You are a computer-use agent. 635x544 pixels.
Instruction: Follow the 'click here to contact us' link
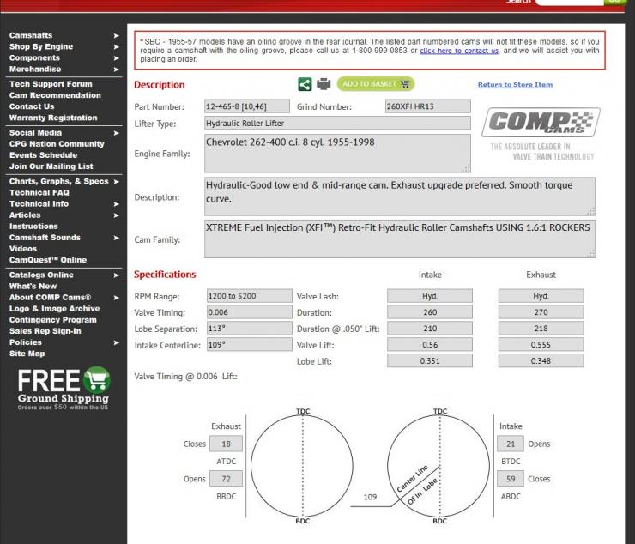459,51
